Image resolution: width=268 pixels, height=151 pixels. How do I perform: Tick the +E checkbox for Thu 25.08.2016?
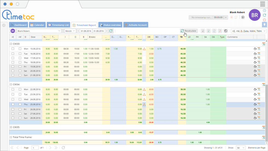(x=13, y=104)
